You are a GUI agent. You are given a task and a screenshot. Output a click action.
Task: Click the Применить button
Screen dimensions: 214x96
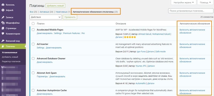pos(70,17)
